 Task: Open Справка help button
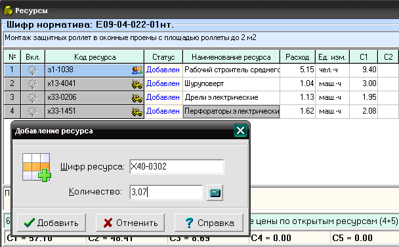(209, 223)
